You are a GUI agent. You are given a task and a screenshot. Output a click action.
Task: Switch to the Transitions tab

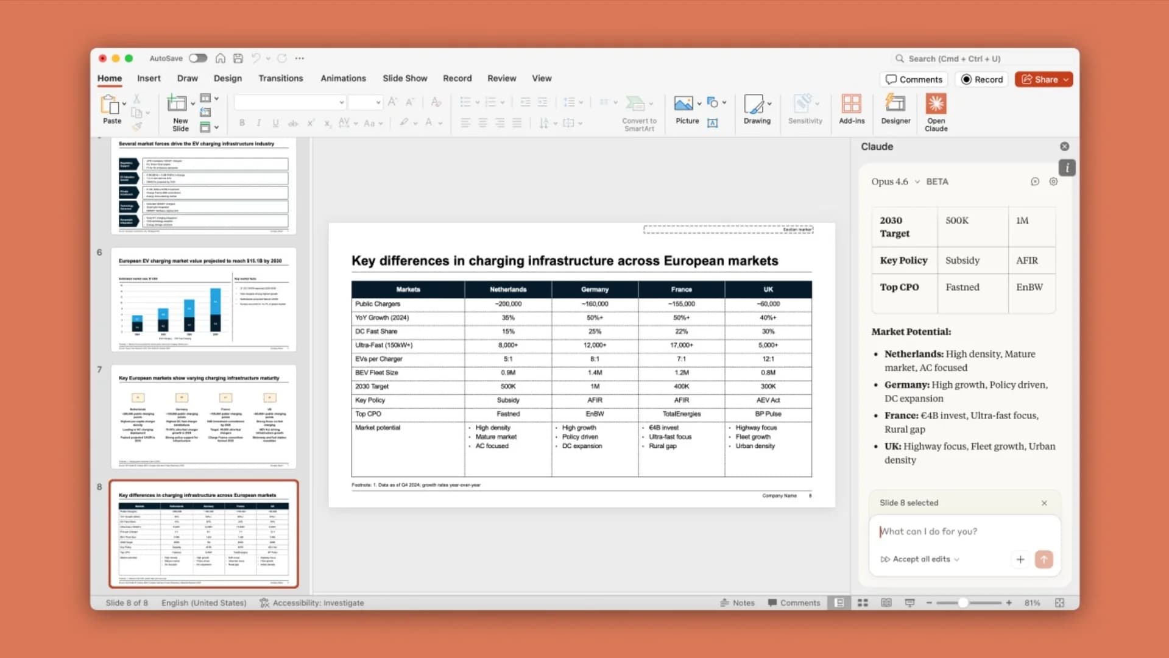(x=280, y=78)
